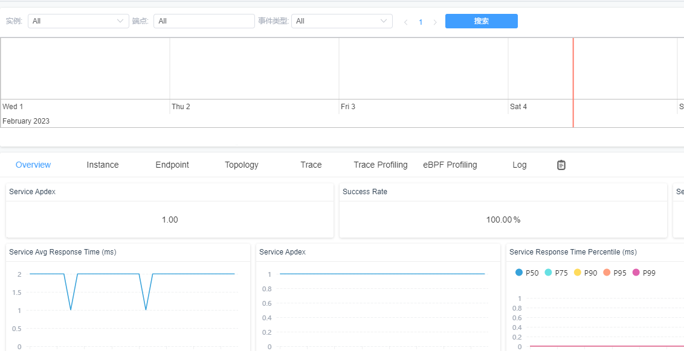
Task: Go to previous page arrow in pagination
Action: pos(405,22)
